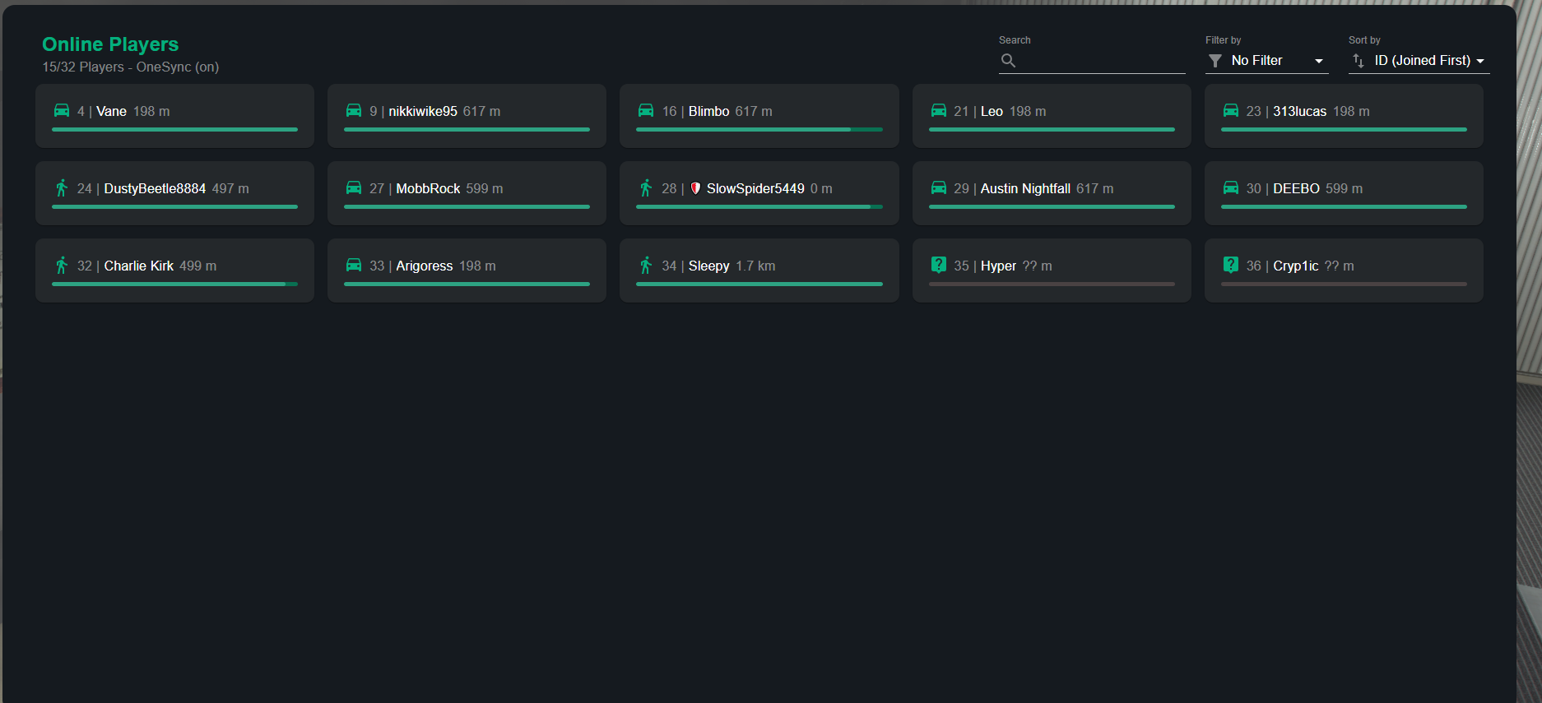The image size is (1542, 703).
Task: Select the player name Austin Nightfall
Action: tap(1025, 188)
